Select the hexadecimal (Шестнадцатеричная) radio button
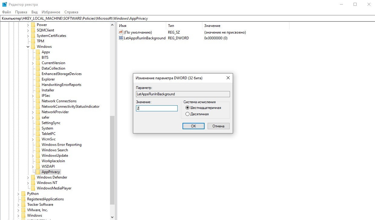Screen dimensions: 375x220 pos(187,108)
